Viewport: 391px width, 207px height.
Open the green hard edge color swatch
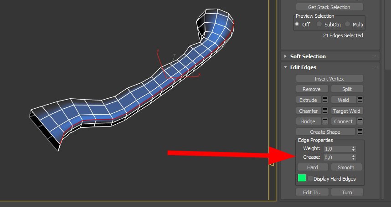pyautogui.click(x=302, y=178)
